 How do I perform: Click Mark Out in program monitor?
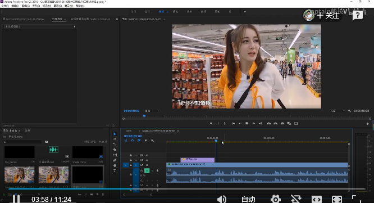(225, 124)
